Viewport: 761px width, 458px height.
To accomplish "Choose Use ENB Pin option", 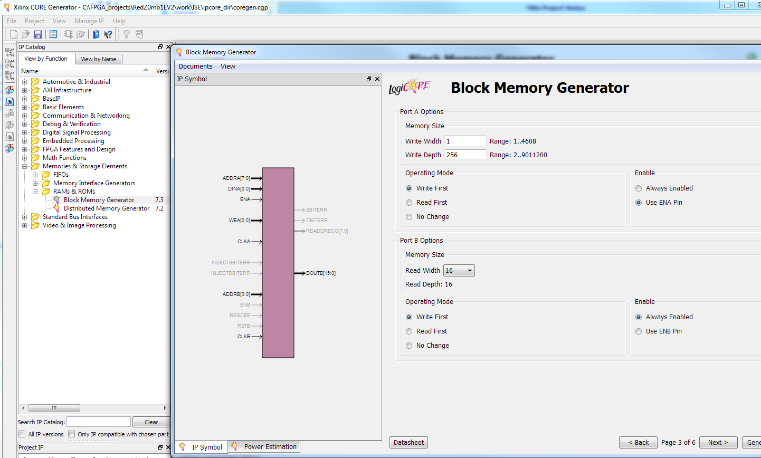I will tap(639, 331).
